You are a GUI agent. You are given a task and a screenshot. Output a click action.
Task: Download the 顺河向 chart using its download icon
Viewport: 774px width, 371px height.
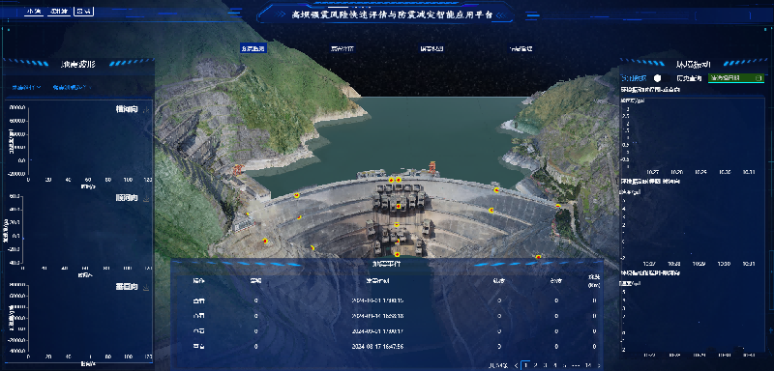point(146,199)
